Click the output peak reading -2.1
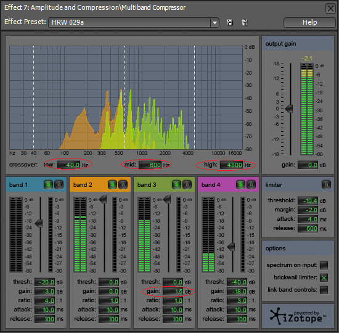Viewport: 339px width, 333px height. (x=307, y=59)
